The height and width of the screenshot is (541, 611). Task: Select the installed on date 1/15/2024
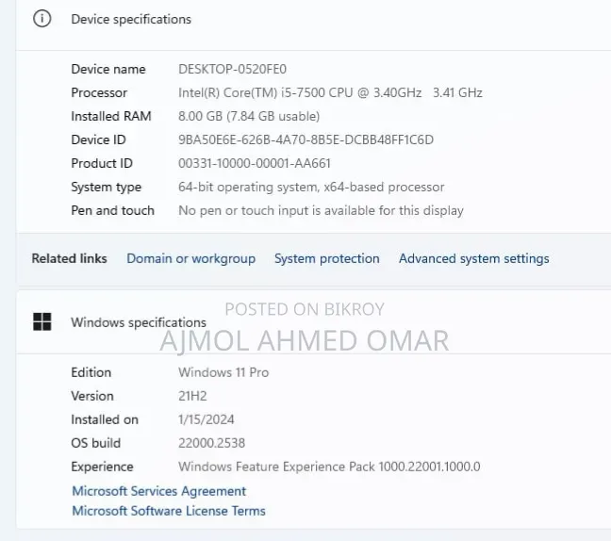click(x=206, y=419)
